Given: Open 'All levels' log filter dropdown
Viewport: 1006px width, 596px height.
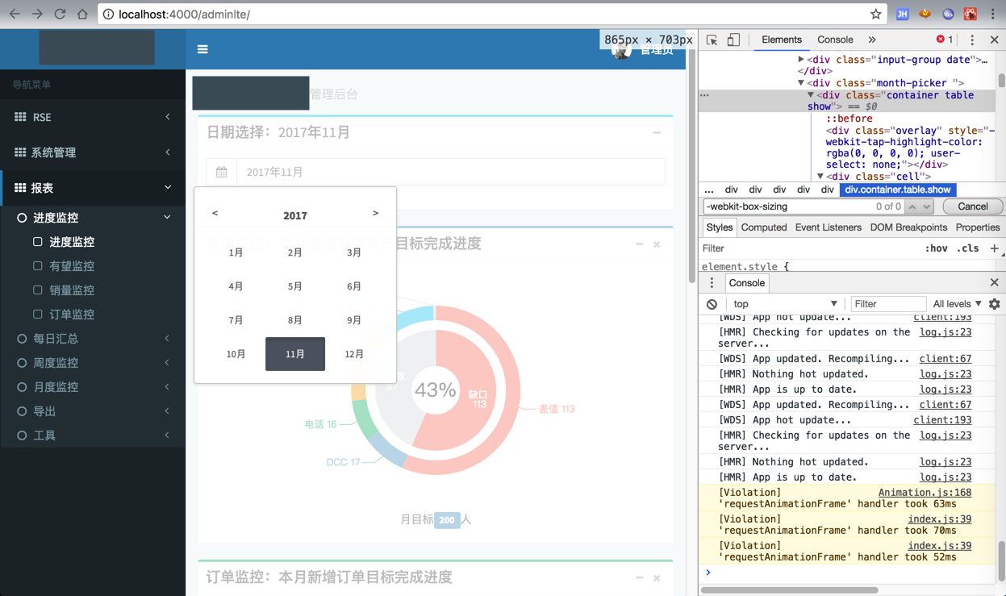Looking at the screenshot, I should (x=957, y=304).
